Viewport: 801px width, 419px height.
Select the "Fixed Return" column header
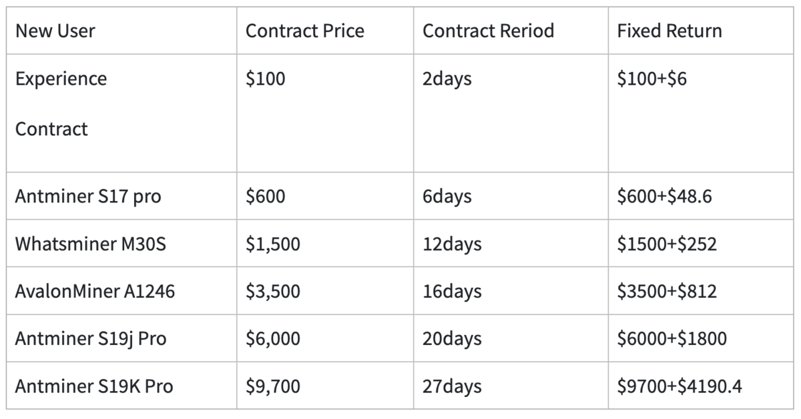pos(670,31)
